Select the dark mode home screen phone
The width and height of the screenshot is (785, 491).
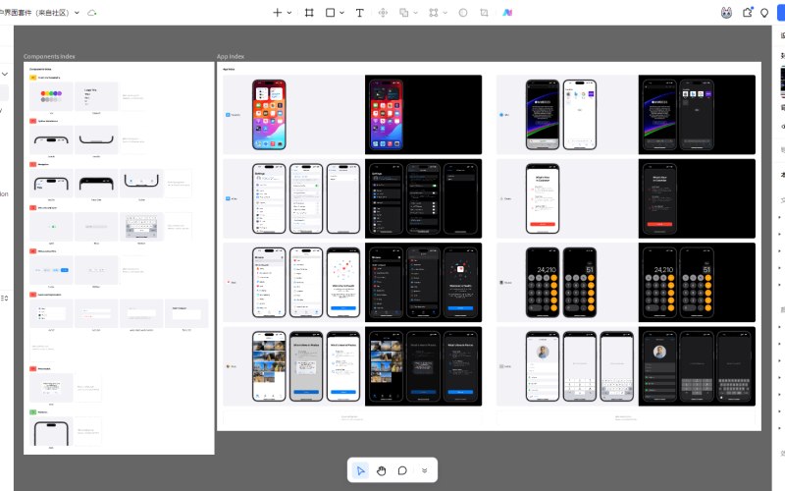386,115
